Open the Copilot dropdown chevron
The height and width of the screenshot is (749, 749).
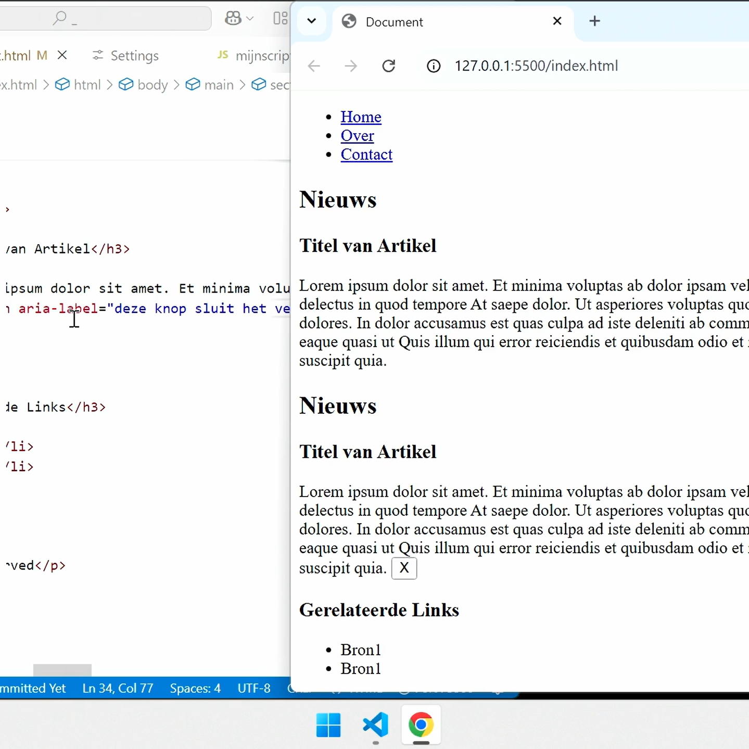point(250,19)
